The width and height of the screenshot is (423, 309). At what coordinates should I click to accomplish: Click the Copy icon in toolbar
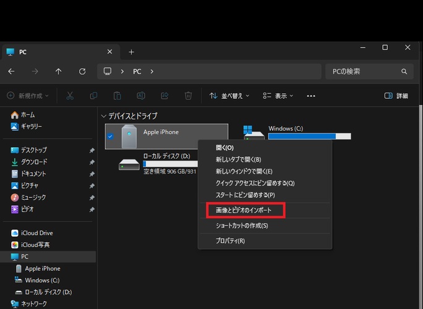(x=93, y=96)
